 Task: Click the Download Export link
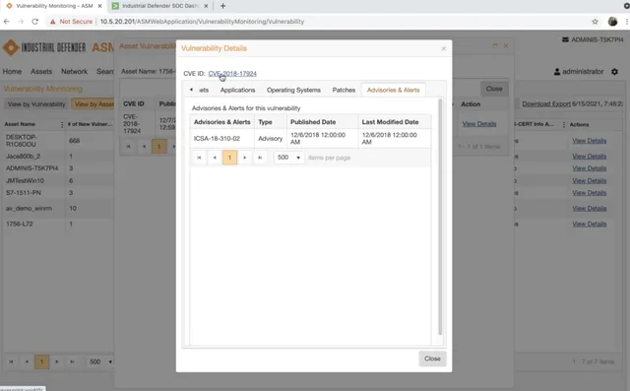pyautogui.click(x=546, y=103)
